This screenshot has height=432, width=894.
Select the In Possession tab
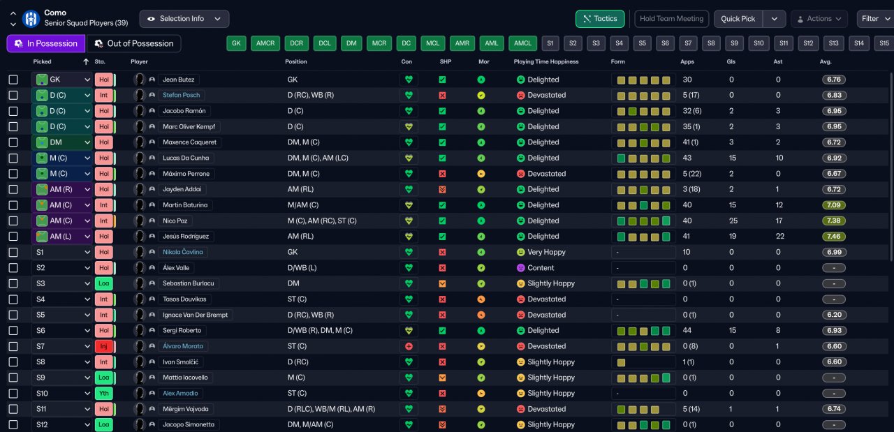click(46, 43)
